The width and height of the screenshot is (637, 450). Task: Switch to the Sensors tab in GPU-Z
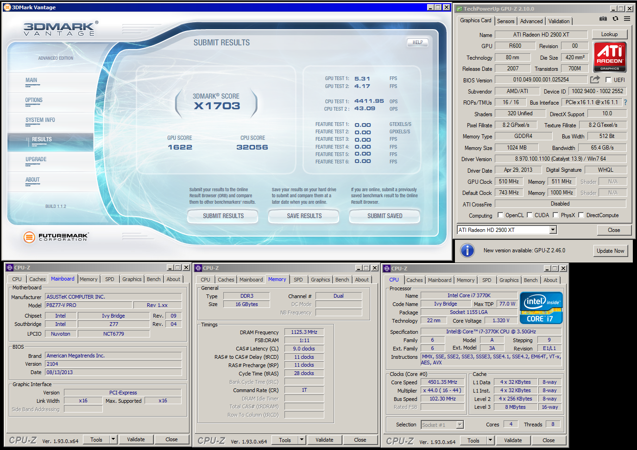tap(505, 21)
